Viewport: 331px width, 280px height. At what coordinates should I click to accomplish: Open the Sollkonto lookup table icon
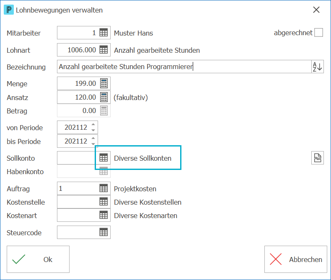pos(103,158)
